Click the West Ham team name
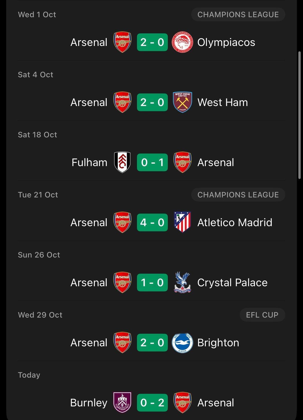 [x=223, y=102]
